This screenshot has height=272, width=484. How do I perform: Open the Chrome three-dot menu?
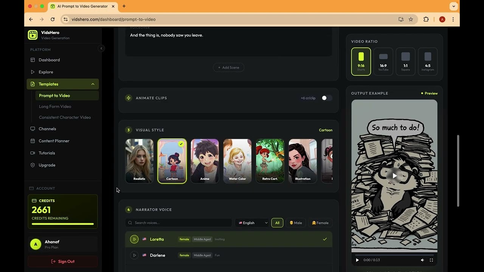(453, 19)
